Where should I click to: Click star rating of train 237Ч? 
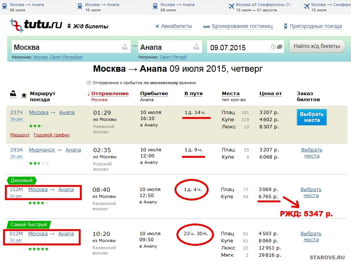coord(39,126)
